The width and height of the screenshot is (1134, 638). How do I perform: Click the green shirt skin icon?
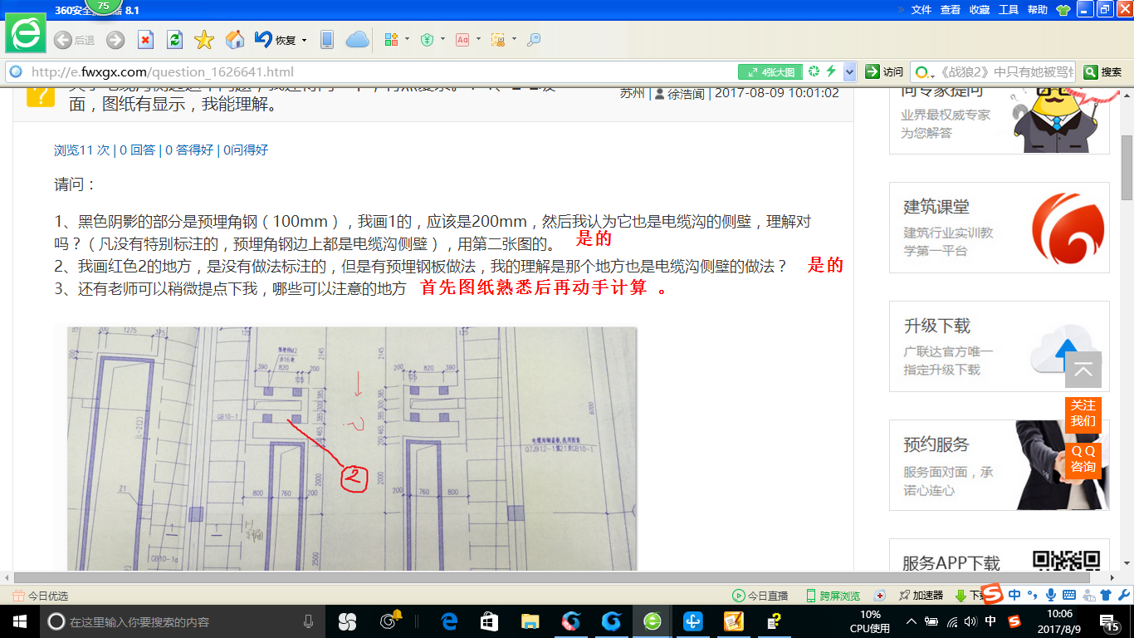tap(1063, 10)
